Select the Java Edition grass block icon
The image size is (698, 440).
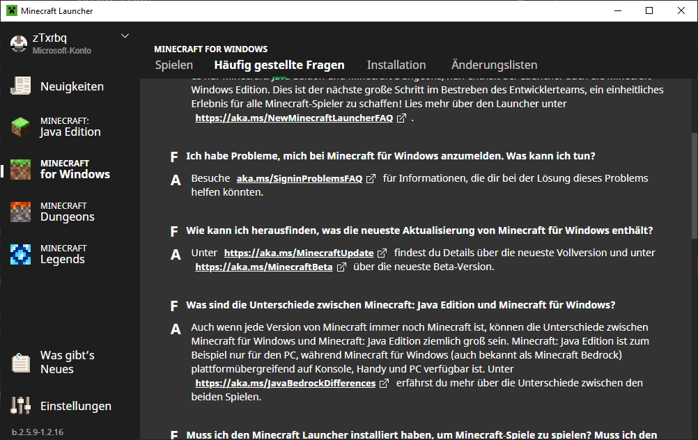[x=20, y=127]
